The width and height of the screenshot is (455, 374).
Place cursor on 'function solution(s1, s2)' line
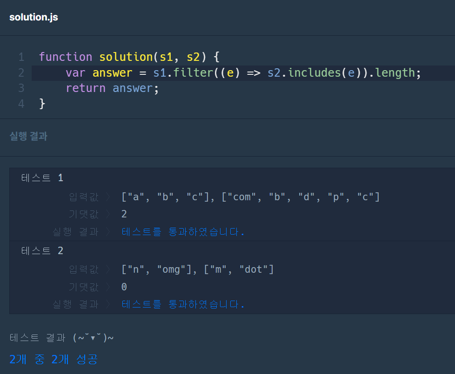pyautogui.click(x=129, y=57)
